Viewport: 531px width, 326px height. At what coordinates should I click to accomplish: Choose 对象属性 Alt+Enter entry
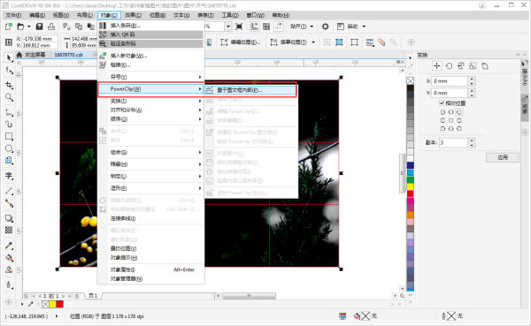tap(151, 269)
